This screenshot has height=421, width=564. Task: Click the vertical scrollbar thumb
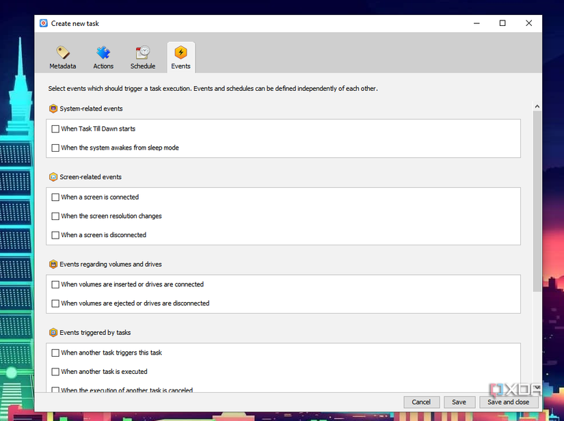[x=537, y=202]
